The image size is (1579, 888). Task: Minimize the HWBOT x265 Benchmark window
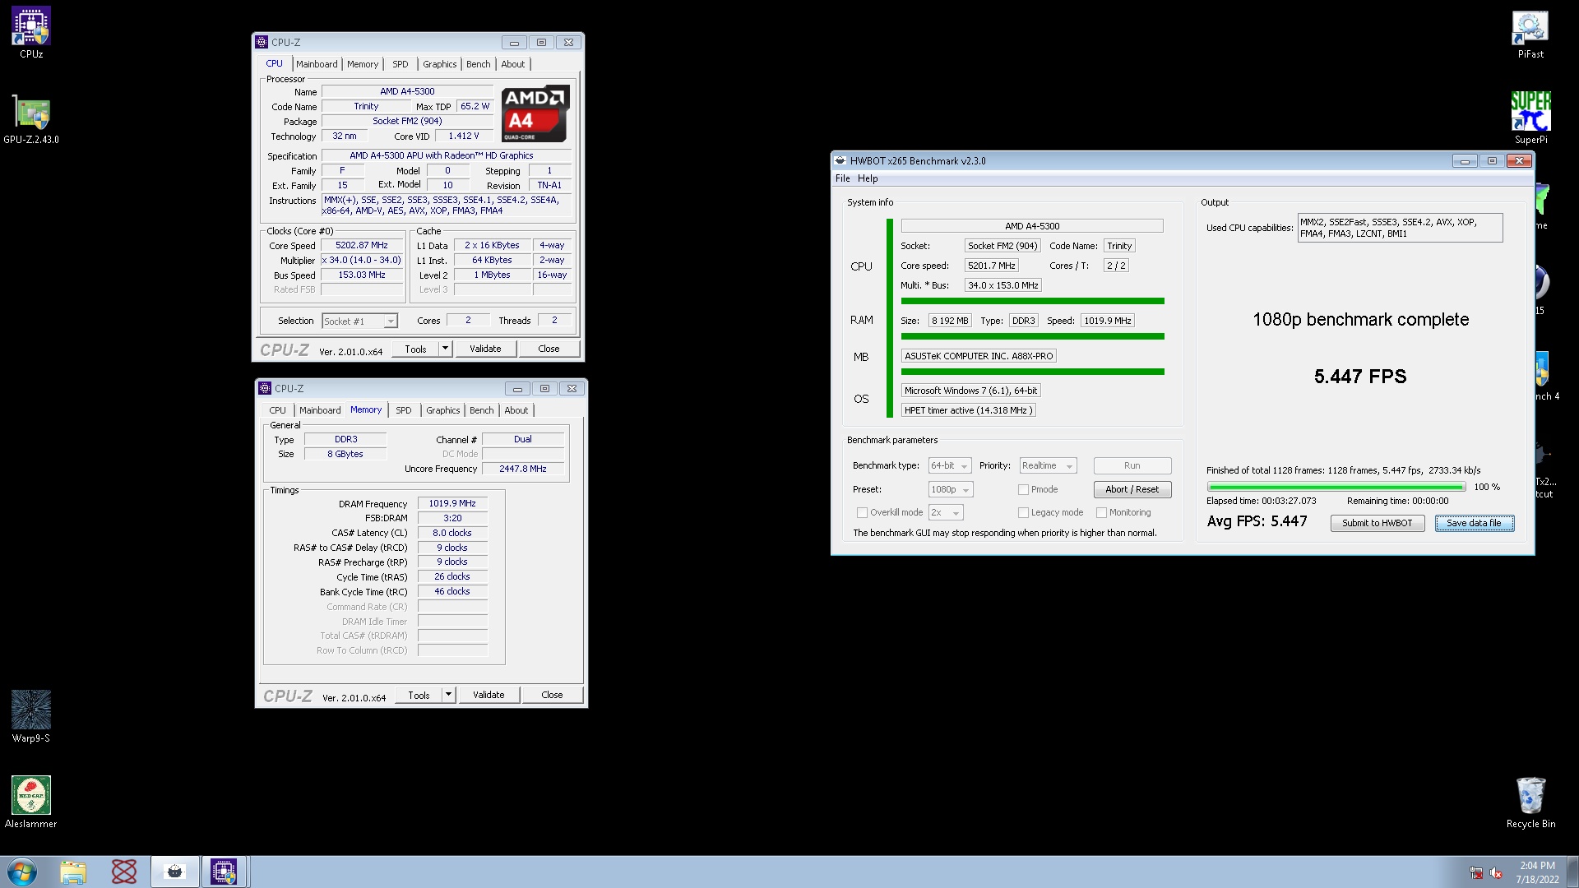coord(1465,160)
